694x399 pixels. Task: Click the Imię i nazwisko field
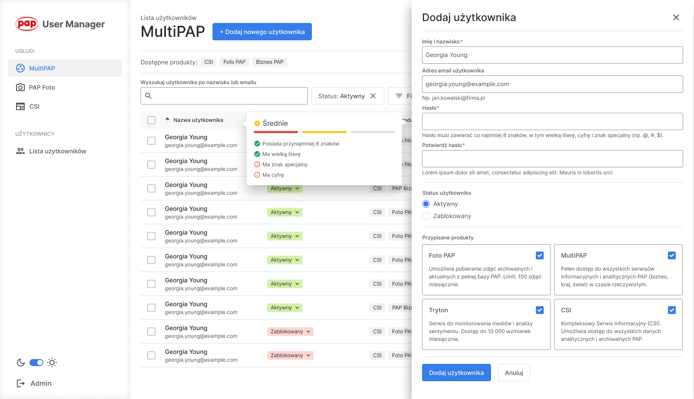point(553,55)
